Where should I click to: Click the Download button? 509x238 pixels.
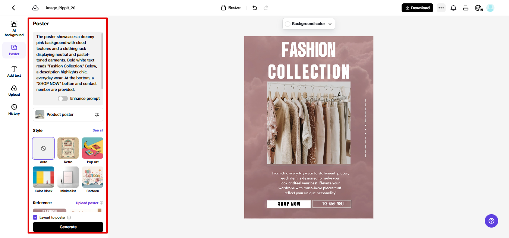417,8
